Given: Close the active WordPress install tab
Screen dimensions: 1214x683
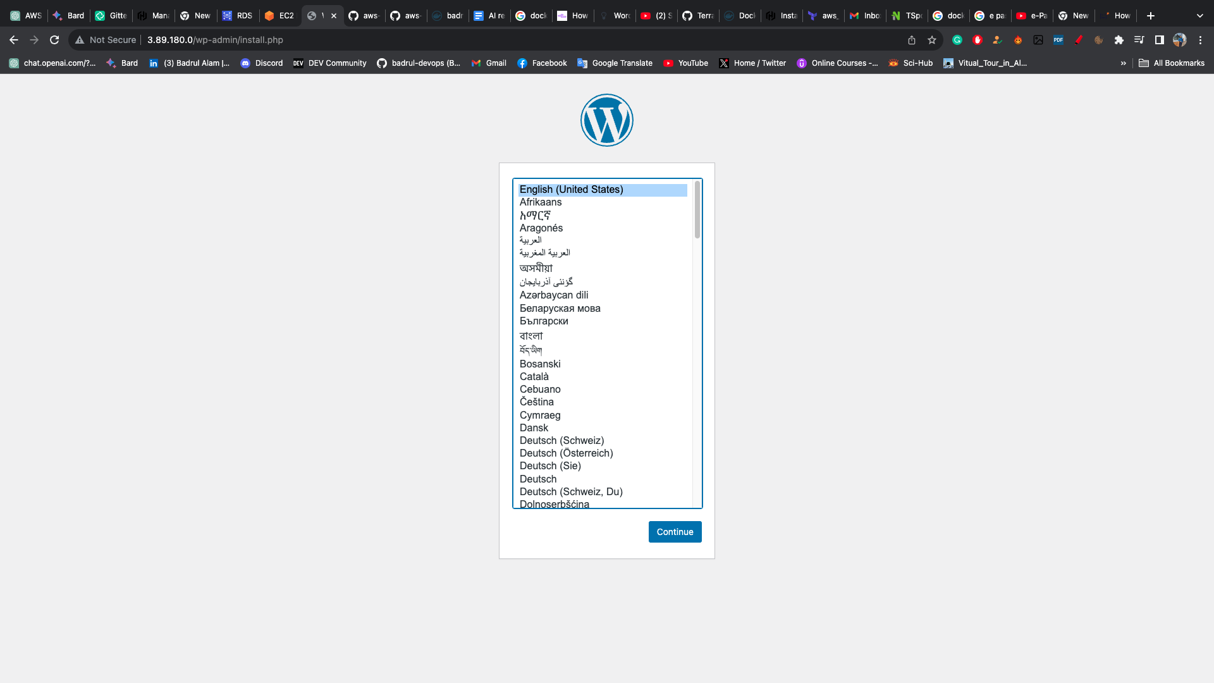Looking at the screenshot, I should (334, 16).
